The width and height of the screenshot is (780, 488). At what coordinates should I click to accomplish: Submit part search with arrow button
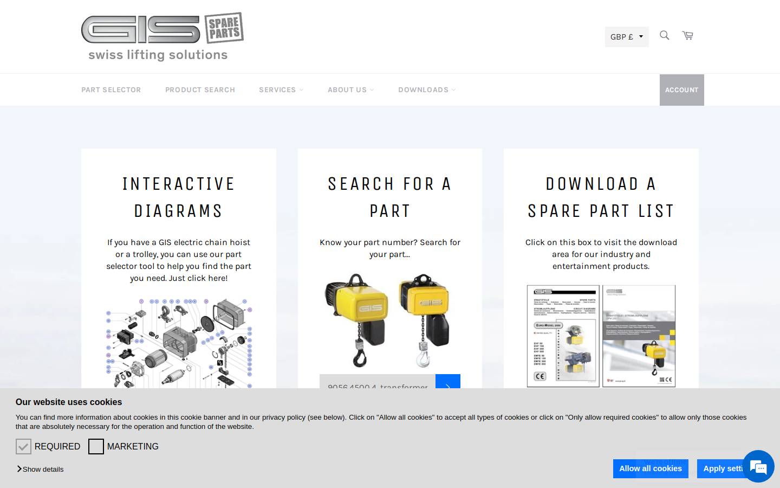448,382
